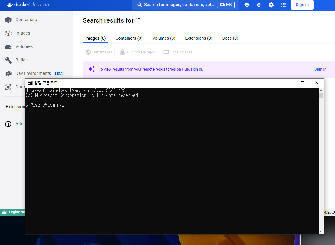The width and height of the screenshot is (335, 245).
Task: Switch to the Docs (0) tab
Action: (x=230, y=38)
